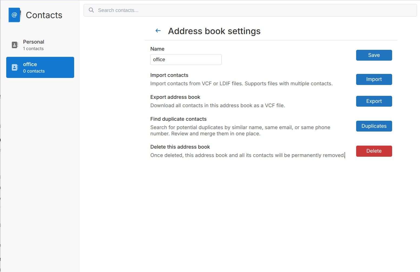420x272 pixels.
Task: Click the Export address book label
Action: click(175, 97)
